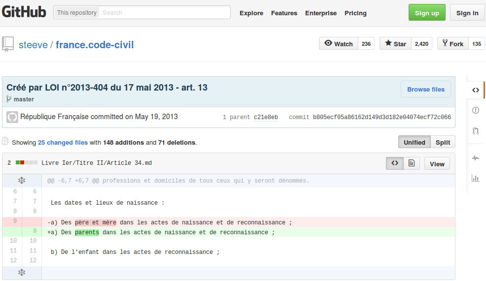Screen dimensions: 486x281
Task: Open the steeve user link
Action: click(x=33, y=45)
